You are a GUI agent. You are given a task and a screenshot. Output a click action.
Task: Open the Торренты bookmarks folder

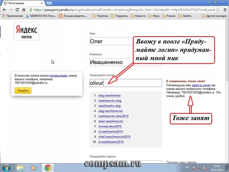pos(119,16)
